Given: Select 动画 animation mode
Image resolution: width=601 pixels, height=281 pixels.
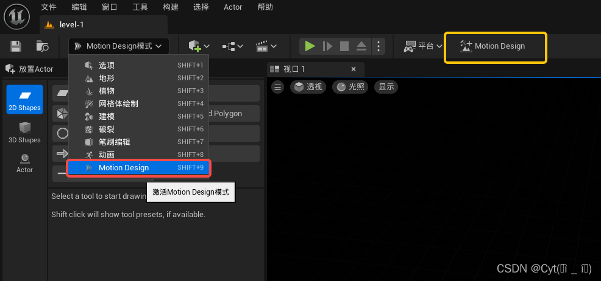Looking at the screenshot, I should [x=138, y=155].
